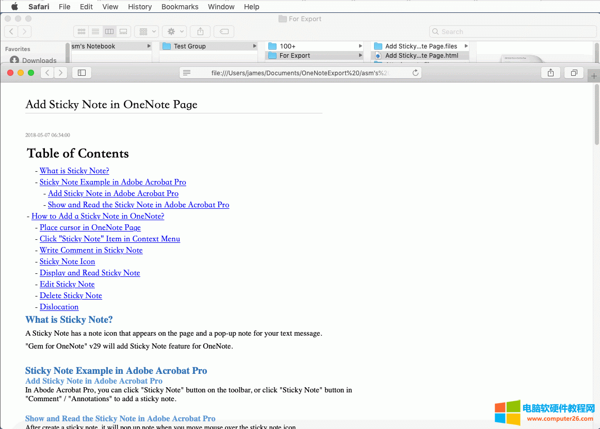
Task: Open the Bookmarks menu
Action: click(x=180, y=7)
